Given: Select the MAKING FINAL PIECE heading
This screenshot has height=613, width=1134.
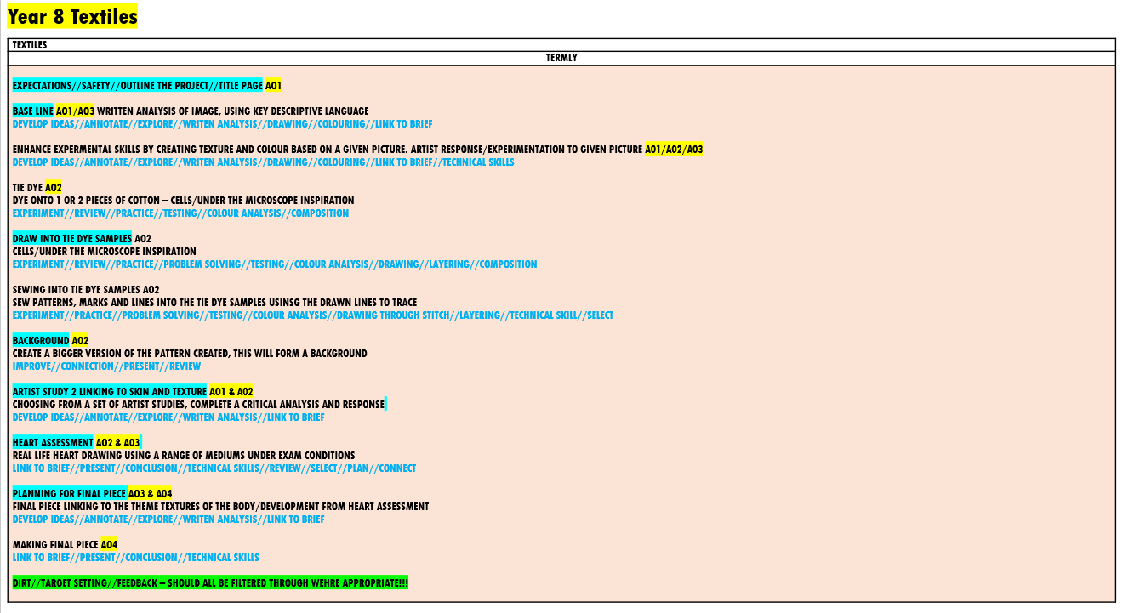Looking at the screenshot, I should [x=56, y=545].
